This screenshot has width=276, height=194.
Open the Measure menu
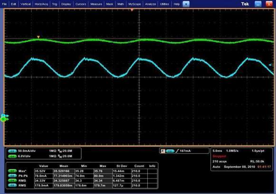point(96,4)
